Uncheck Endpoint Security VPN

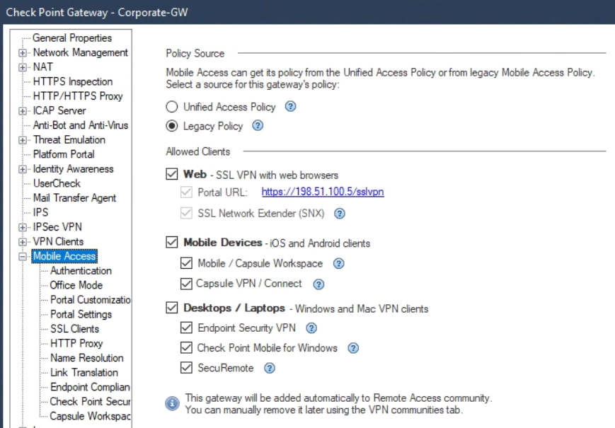click(186, 328)
